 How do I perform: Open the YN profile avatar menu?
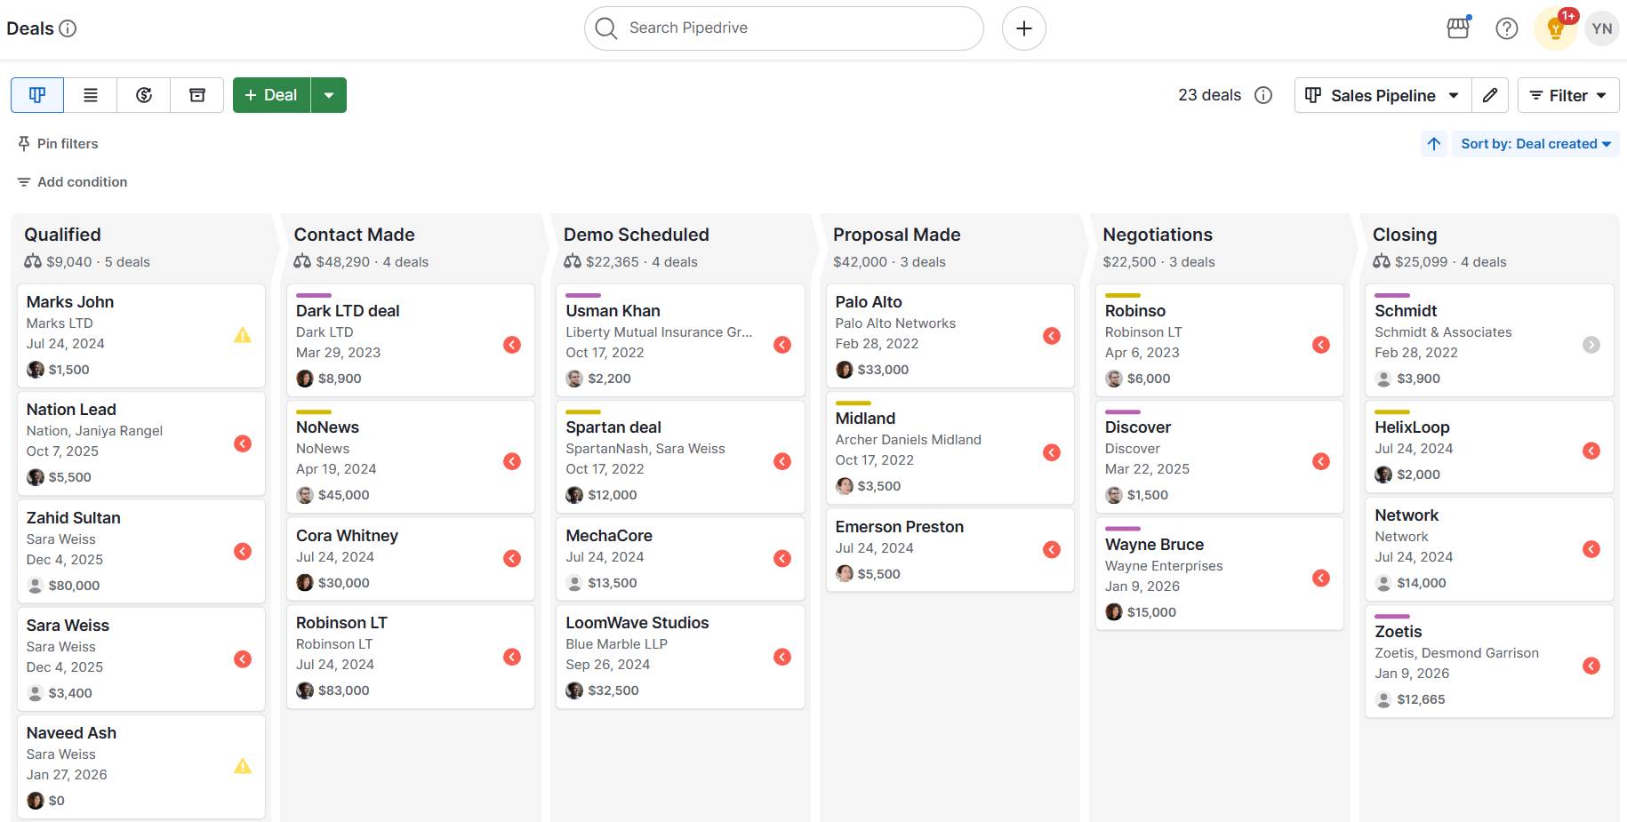pos(1602,28)
